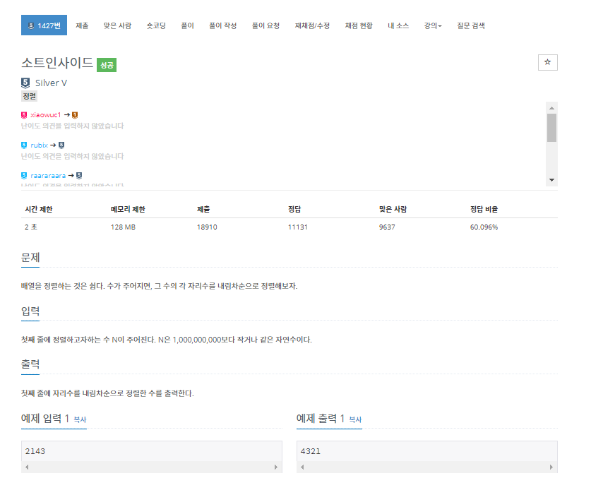Click left arrow of sample output scrollbar
The image size is (591, 483).
tap(302, 467)
